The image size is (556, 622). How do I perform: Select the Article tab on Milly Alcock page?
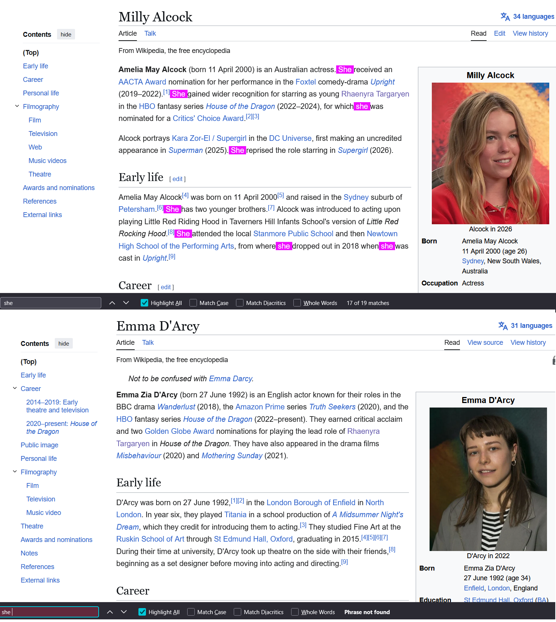click(x=128, y=33)
